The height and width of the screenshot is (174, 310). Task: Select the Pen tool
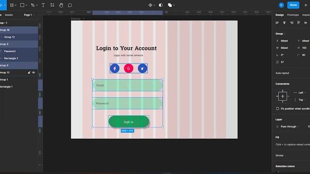[x=33, y=5]
